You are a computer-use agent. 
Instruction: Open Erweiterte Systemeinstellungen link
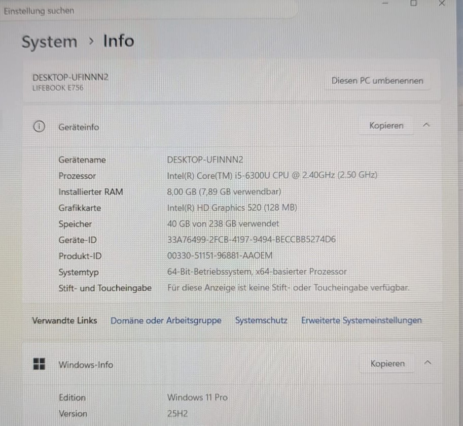pos(362,320)
